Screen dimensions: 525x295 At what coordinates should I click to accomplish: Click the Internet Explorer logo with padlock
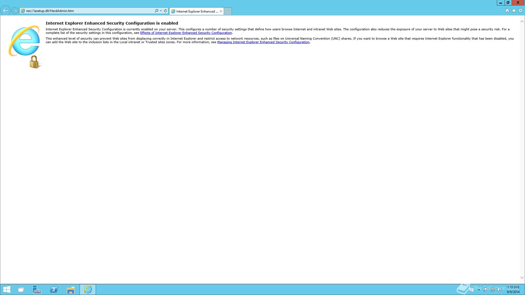[x=25, y=46]
